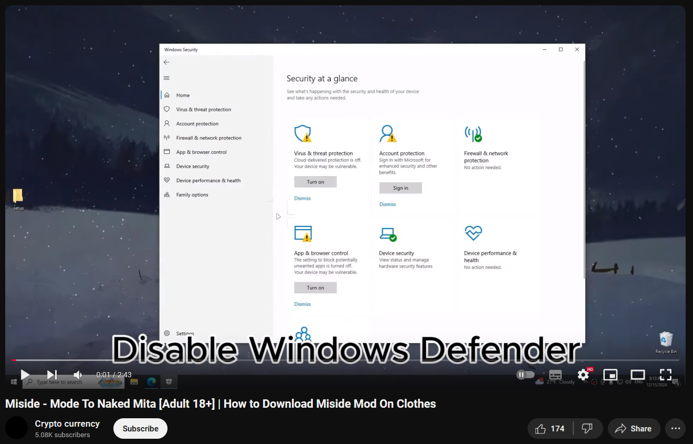Open Device security in the sidebar

[216, 166]
